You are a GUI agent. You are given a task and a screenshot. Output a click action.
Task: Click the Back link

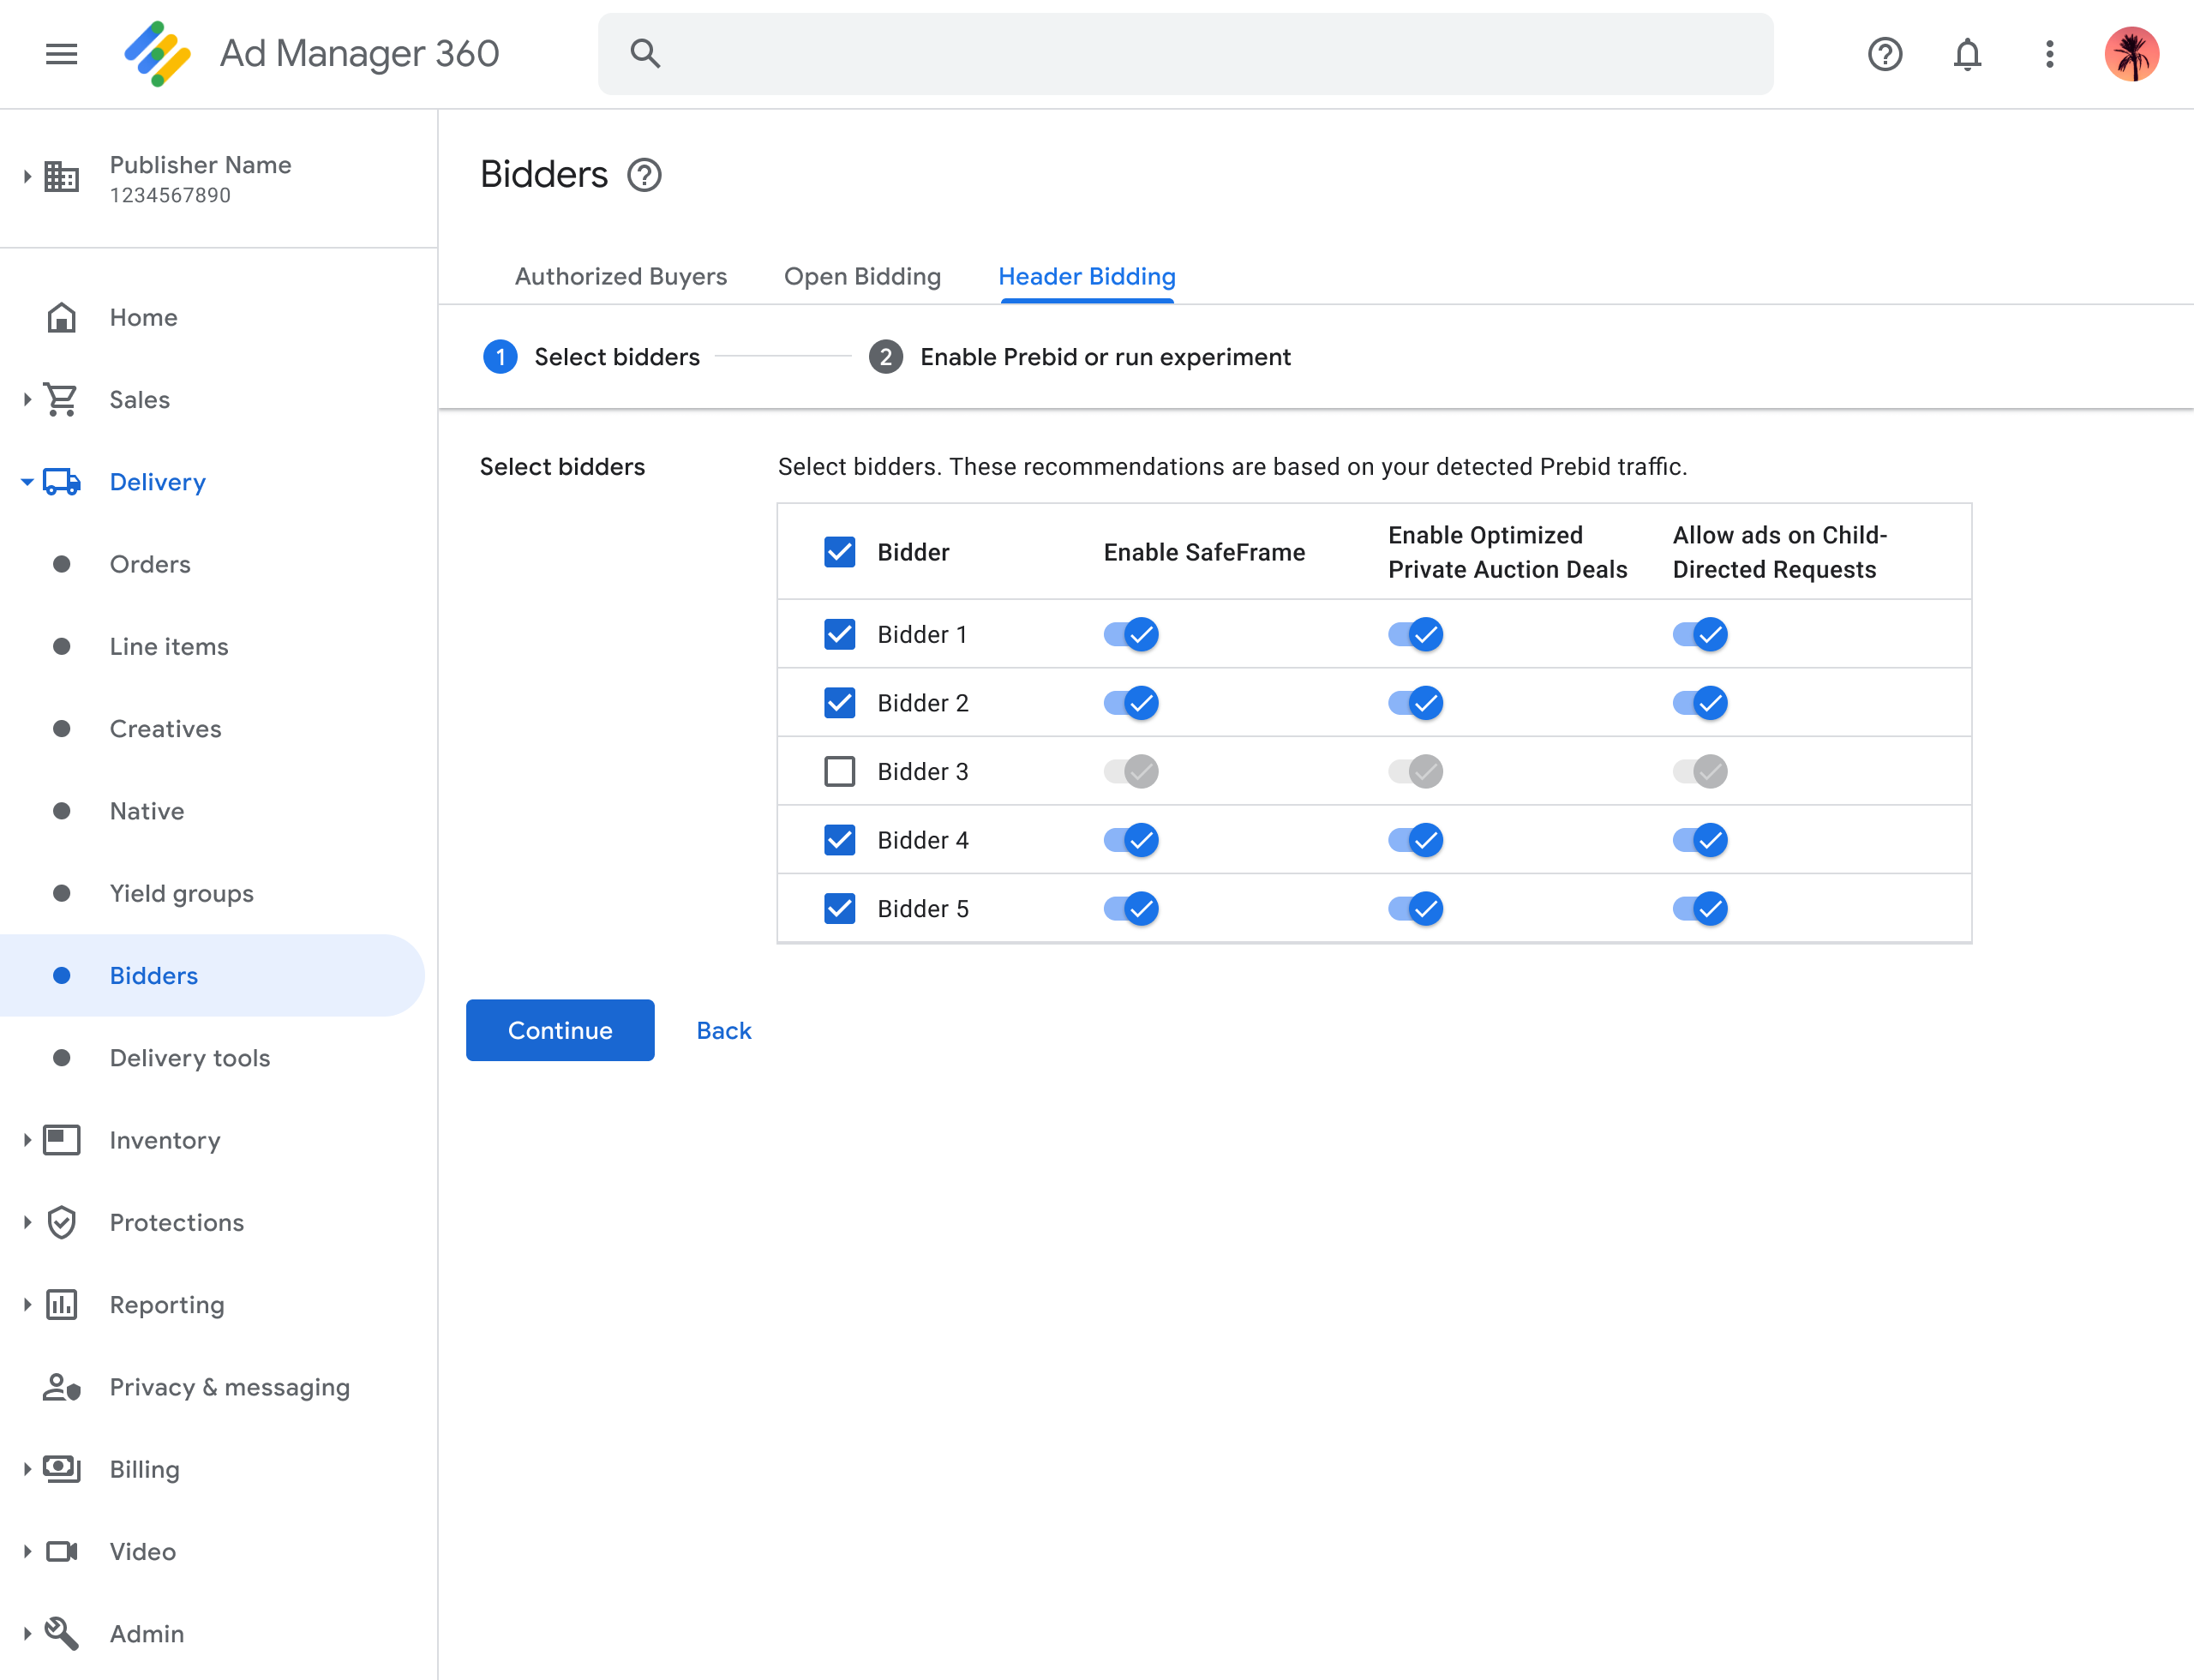click(x=725, y=1030)
